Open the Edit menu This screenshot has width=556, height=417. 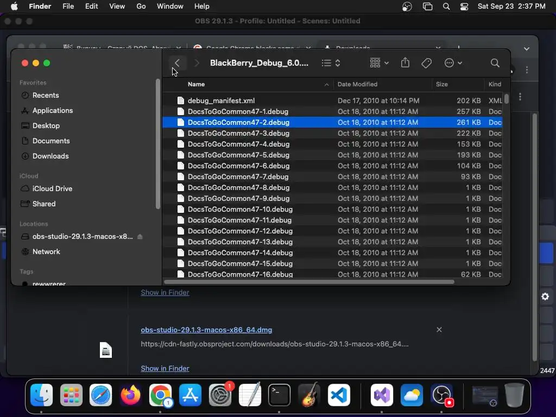(x=91, y=7)
